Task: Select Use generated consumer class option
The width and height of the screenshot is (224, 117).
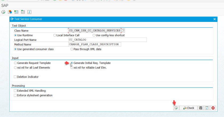Action: (15, 49)
